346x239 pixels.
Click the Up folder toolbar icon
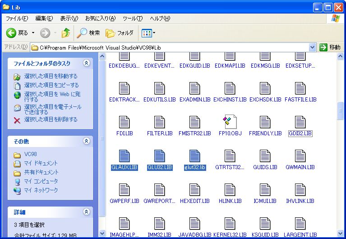[x=66, y=33]
